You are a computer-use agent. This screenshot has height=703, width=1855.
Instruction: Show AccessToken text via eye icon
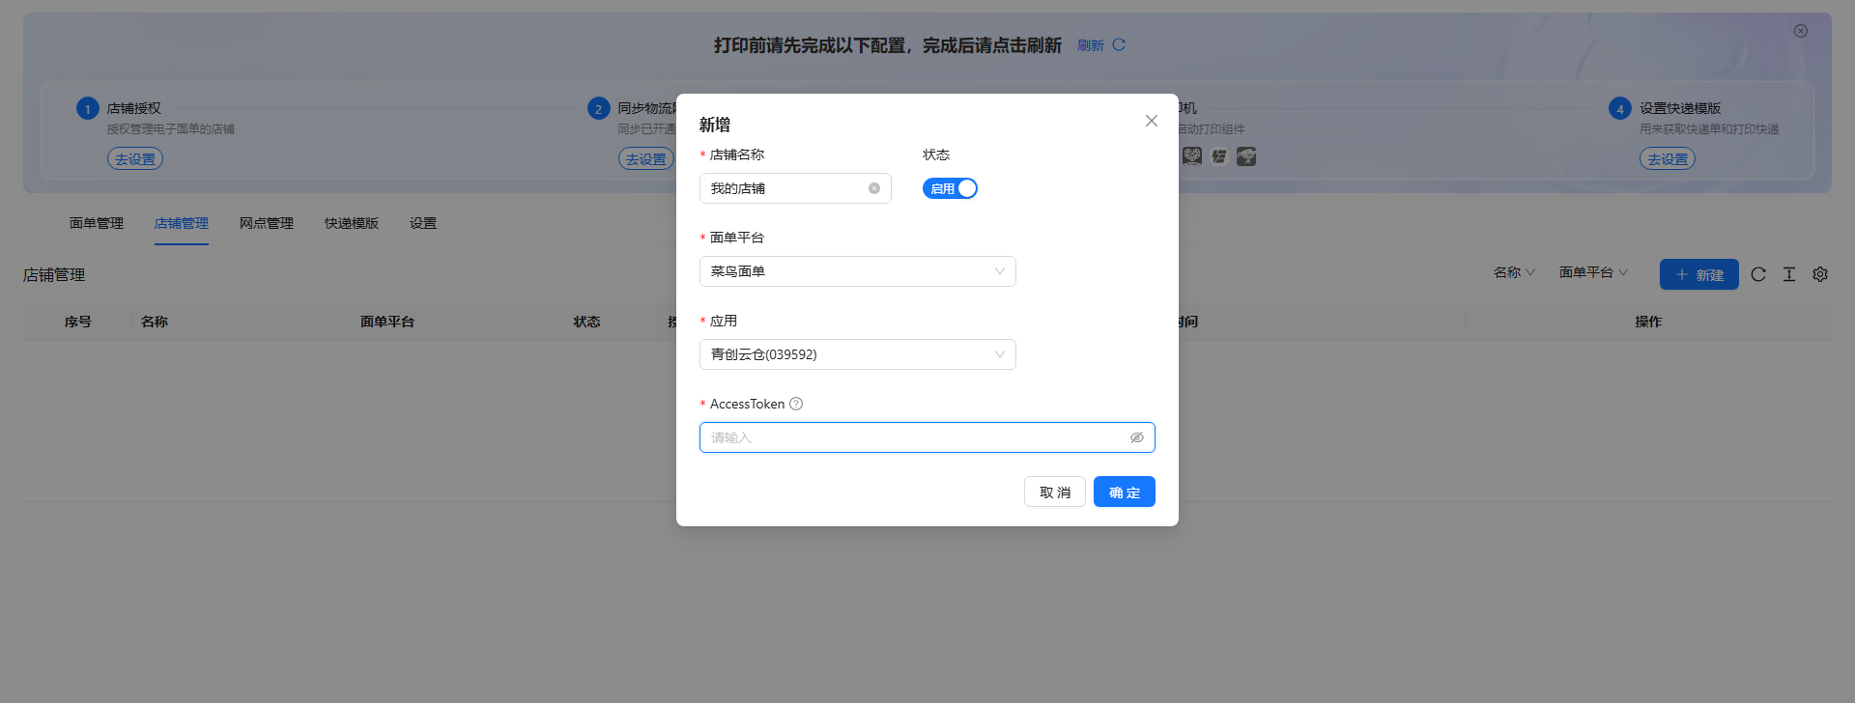[1137, 437]
